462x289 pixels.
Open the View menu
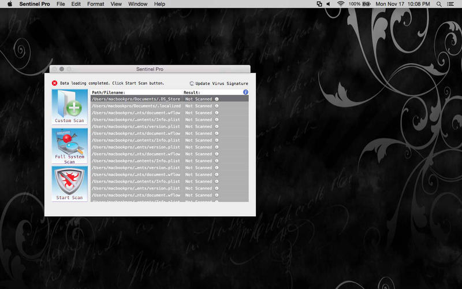point(116,4)
